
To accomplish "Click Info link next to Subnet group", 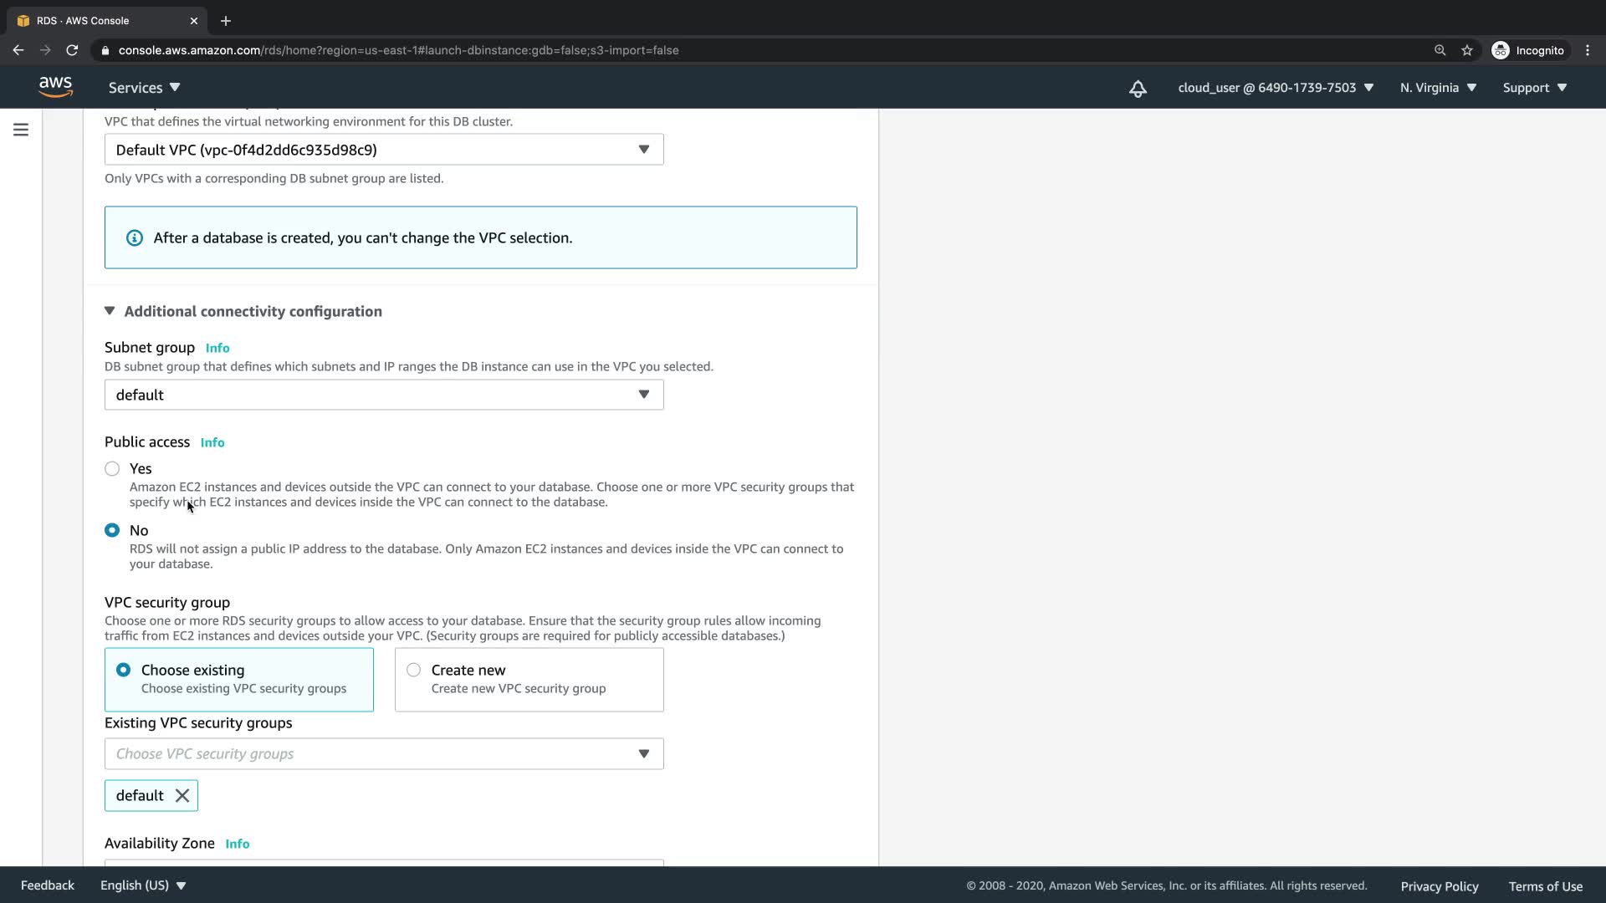I will [217, 348].
